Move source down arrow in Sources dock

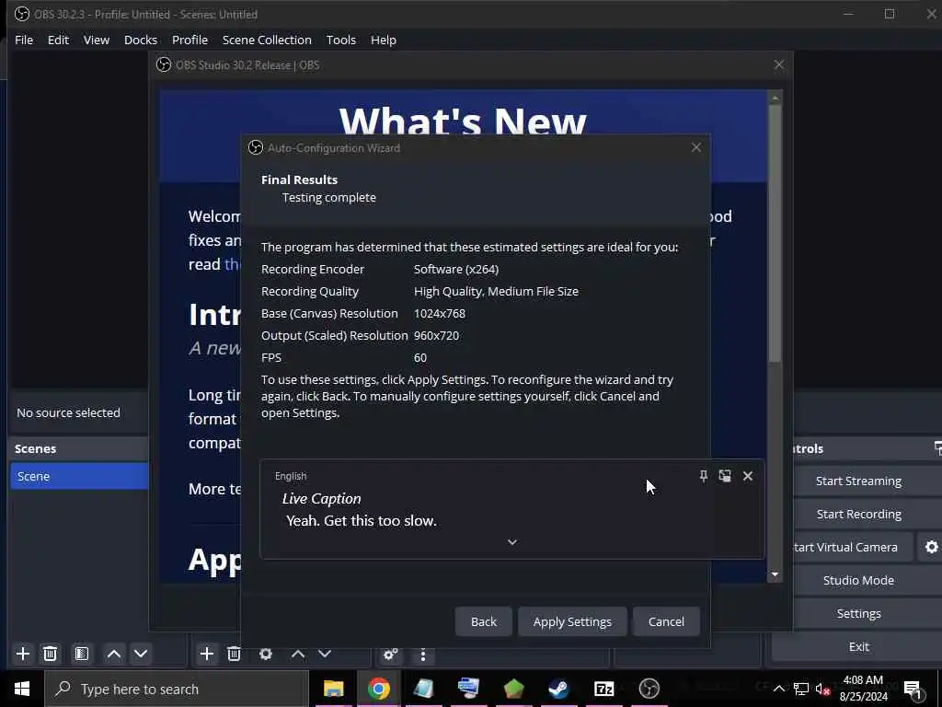(325, 654)
